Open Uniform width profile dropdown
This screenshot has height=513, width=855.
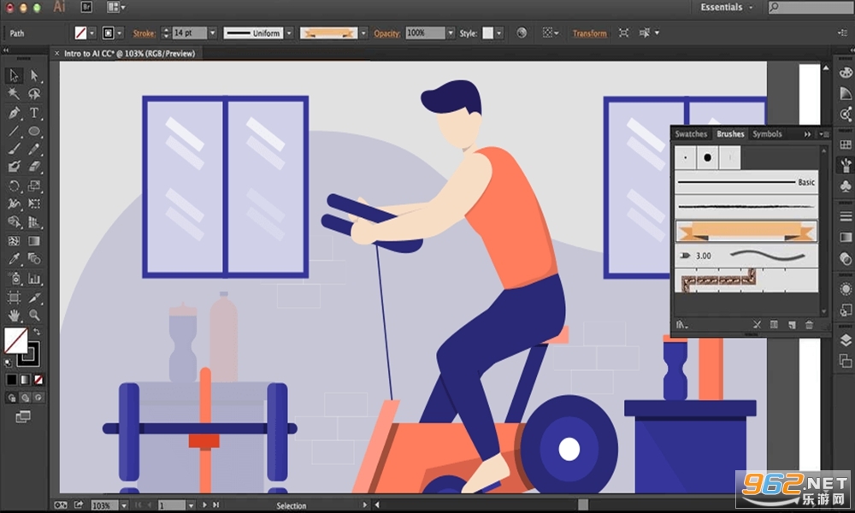click(289, 33)
